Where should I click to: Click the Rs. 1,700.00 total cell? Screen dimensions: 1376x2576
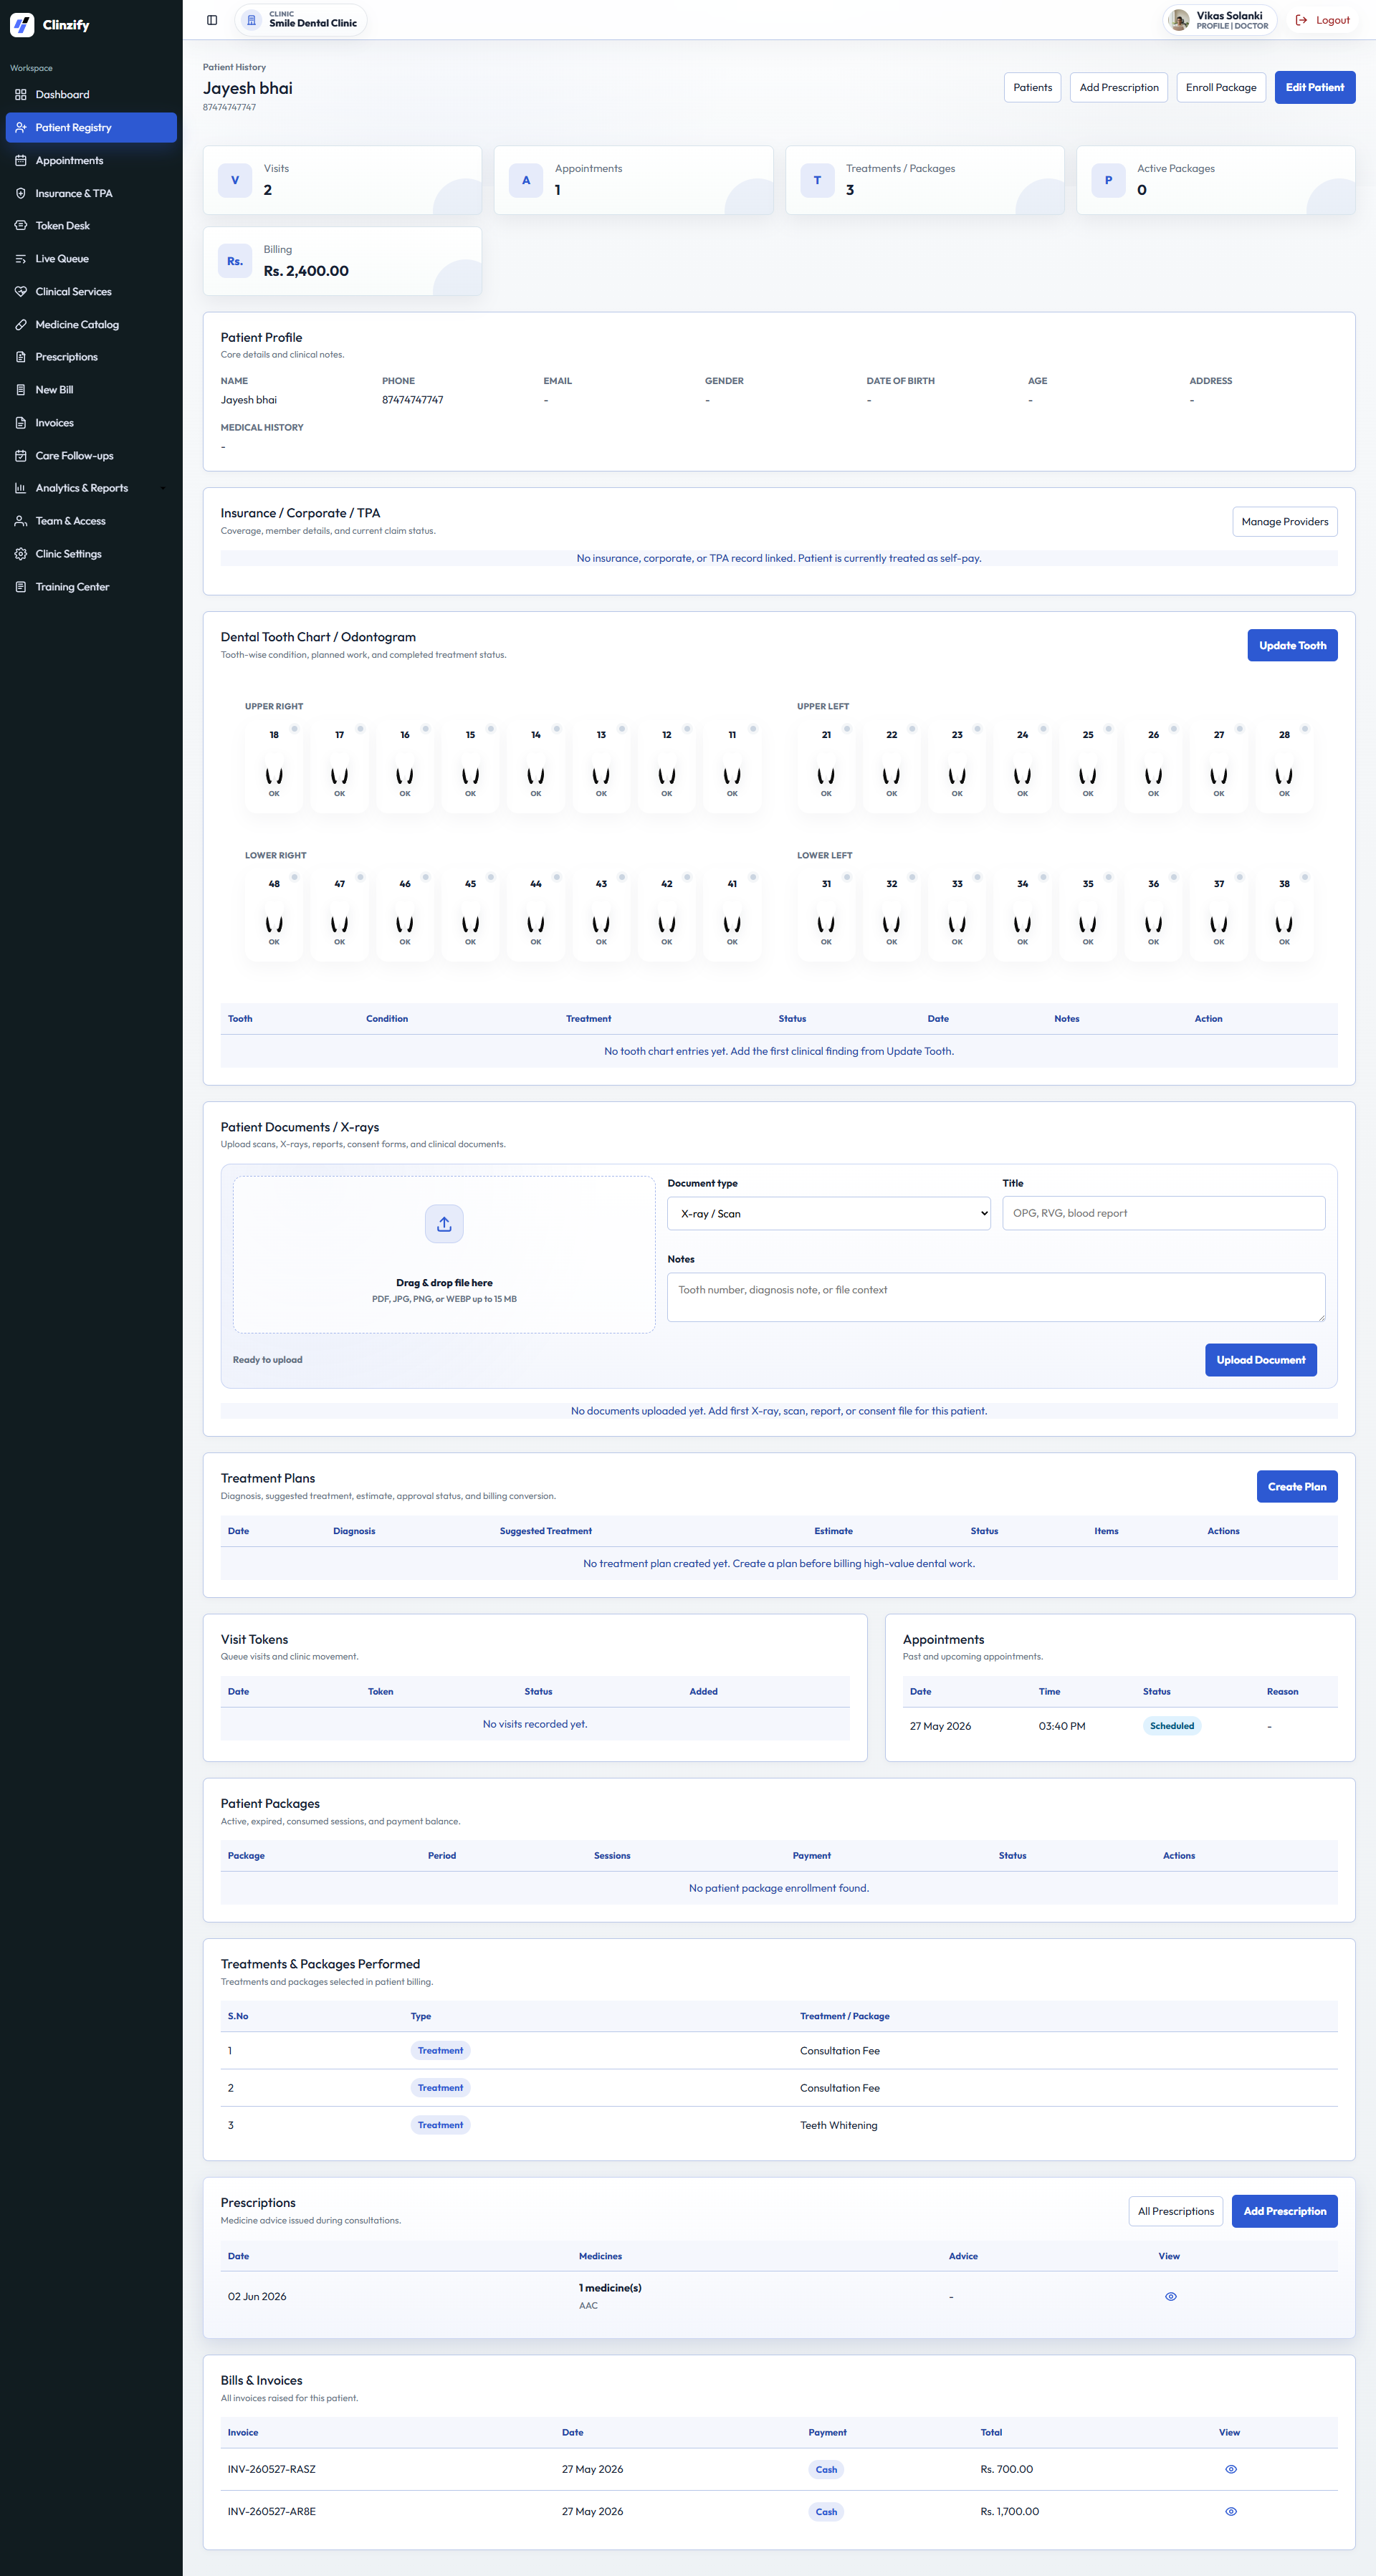point(1010,2511)
